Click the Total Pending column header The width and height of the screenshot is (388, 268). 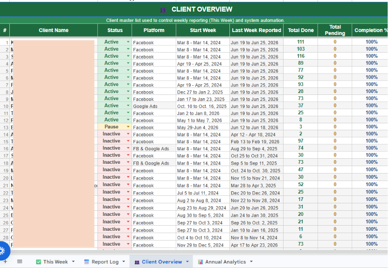tap(335, 30)
